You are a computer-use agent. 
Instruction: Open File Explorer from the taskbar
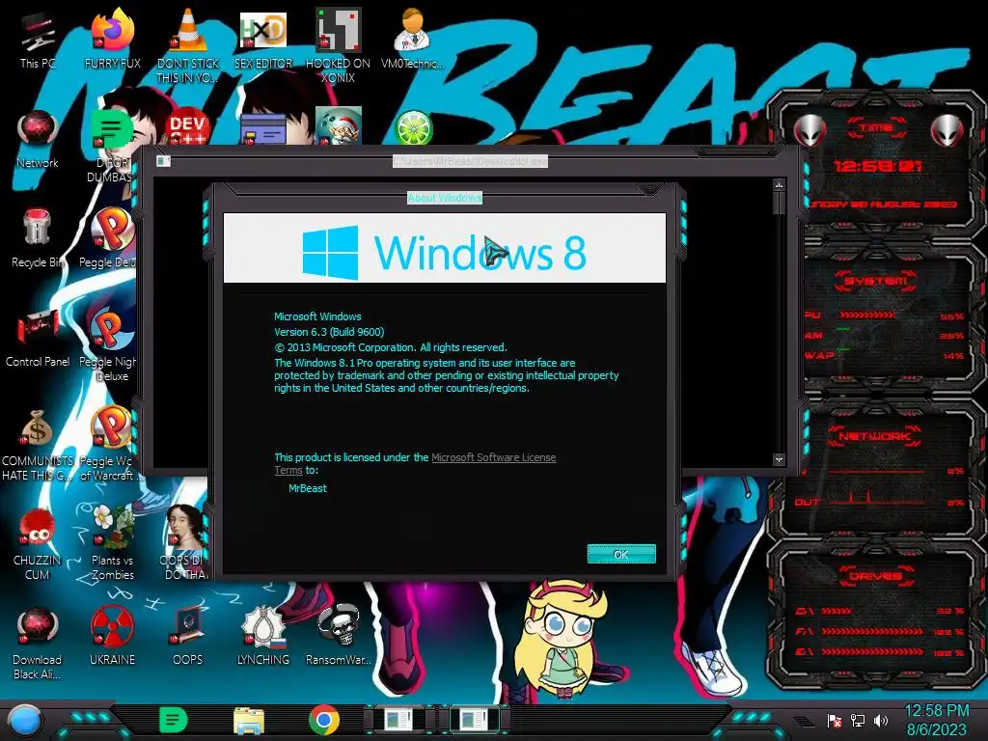pos(249,720)
